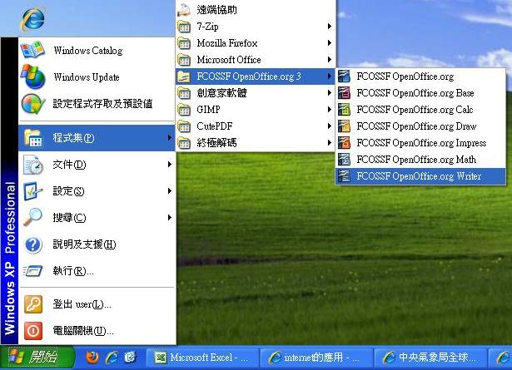Switch to Microsoft Excel taskbar window
The image size is (512, 370).
pyautogui.click(x=203, y=358)
